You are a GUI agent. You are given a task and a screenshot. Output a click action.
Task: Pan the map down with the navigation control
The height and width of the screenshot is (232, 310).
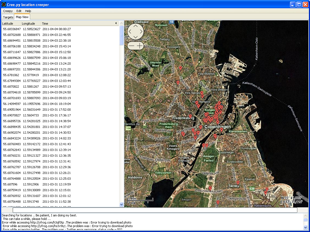click(x=136, y=36)
